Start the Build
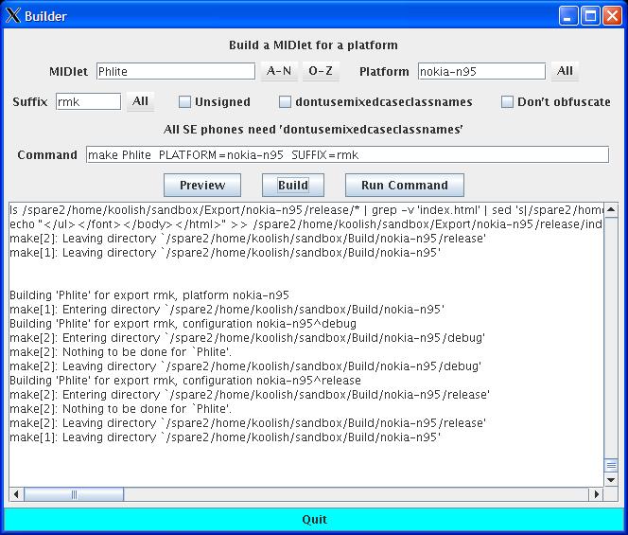The height and width of the screenshot is (535, 628). pos(293,185)
